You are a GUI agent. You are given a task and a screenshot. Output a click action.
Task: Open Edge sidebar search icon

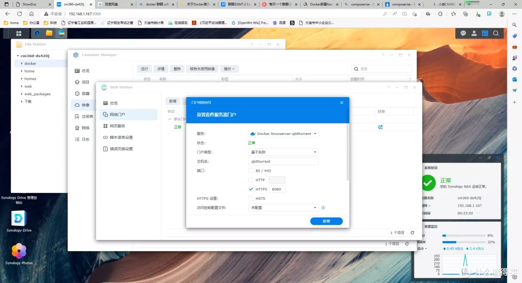click(515, 25)
